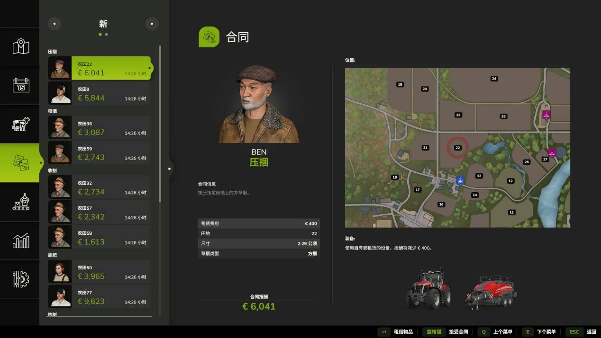Select the contracts icon in sidebar
The image size is (601, 338).
pyautogui.click(x=20, y=163)
